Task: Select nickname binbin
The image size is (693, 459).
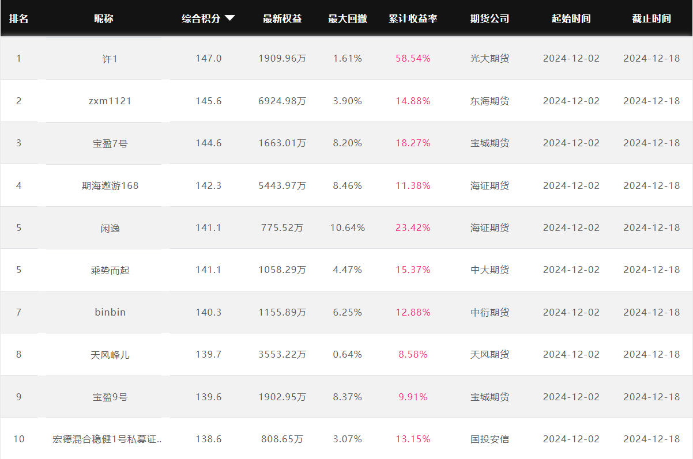Action: [x=110, y=312]
